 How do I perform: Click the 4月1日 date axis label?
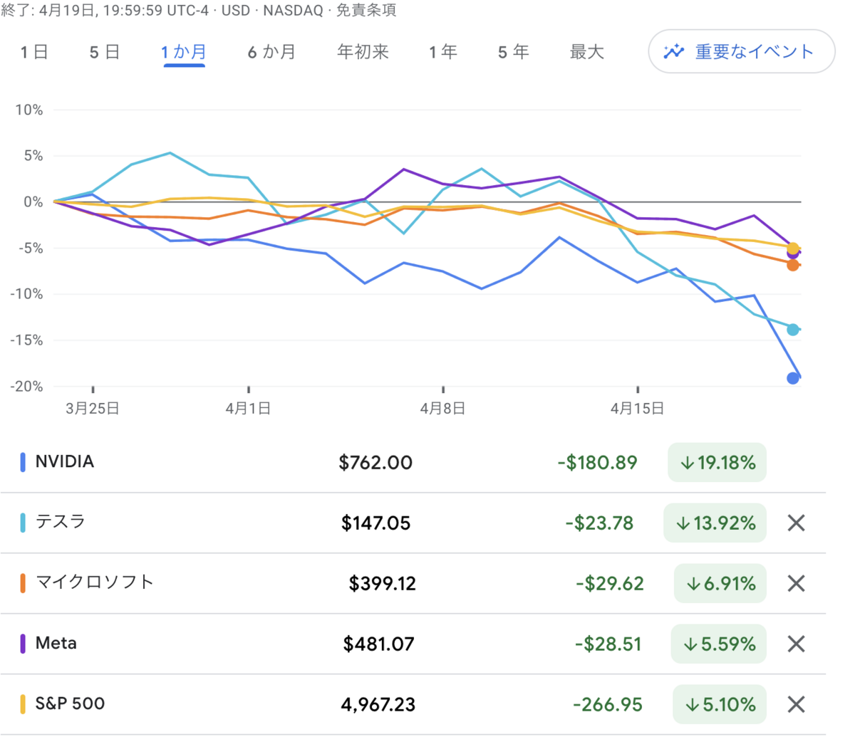click(x=248, y=408)
